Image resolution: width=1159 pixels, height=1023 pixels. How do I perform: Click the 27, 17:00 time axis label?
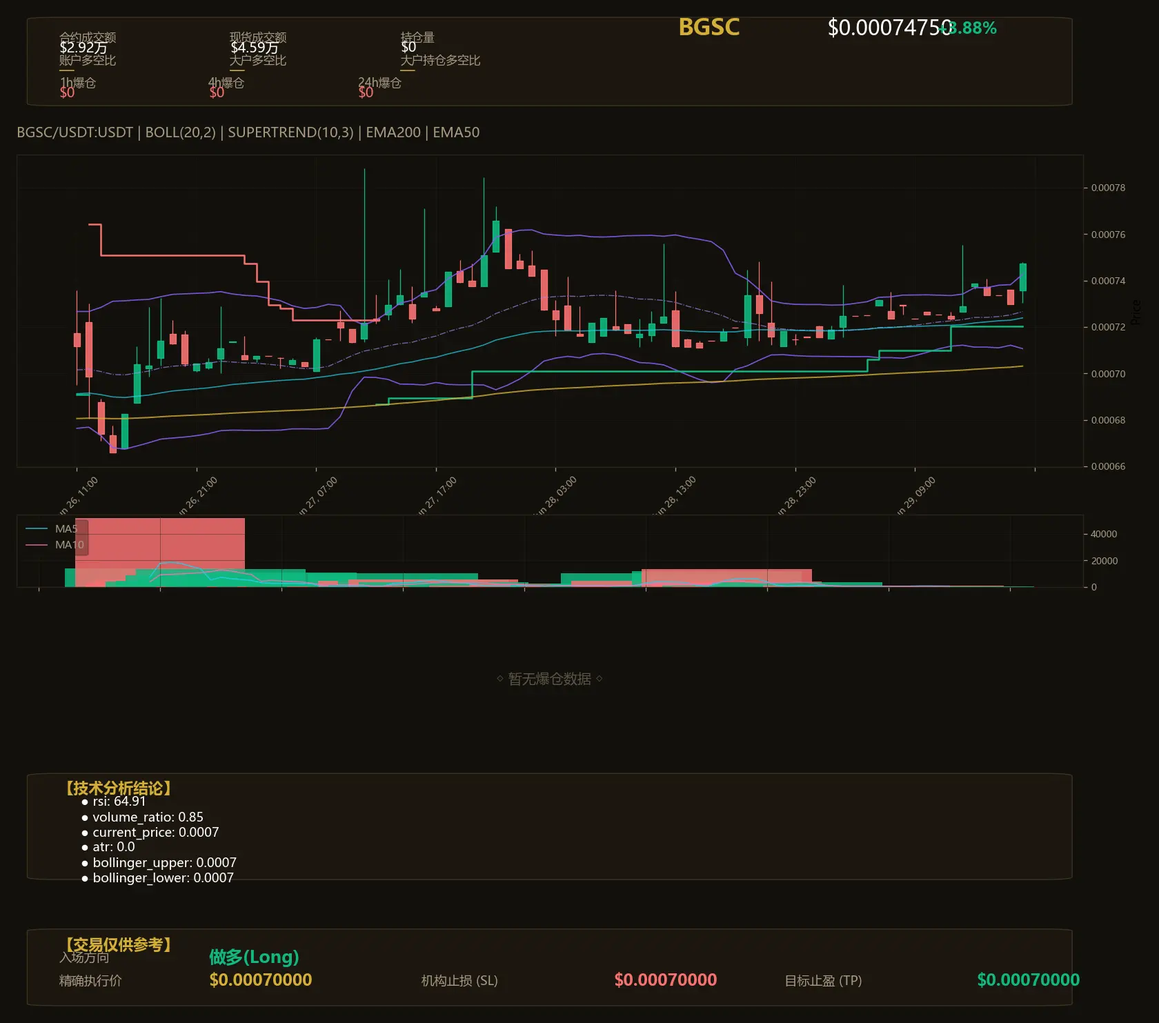[x=437, y=495]
